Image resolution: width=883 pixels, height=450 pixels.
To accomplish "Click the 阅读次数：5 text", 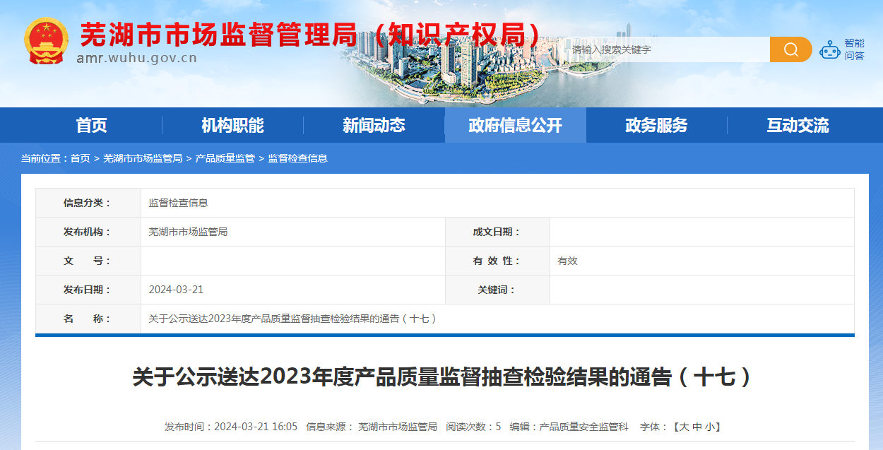I will (473, 427).
